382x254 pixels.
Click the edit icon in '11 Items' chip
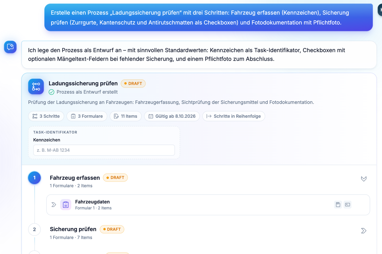116,116
